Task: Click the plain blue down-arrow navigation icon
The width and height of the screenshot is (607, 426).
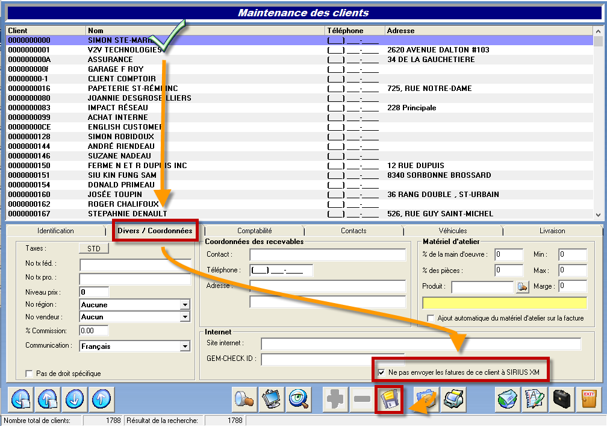Action: click(x=75, y=399)
